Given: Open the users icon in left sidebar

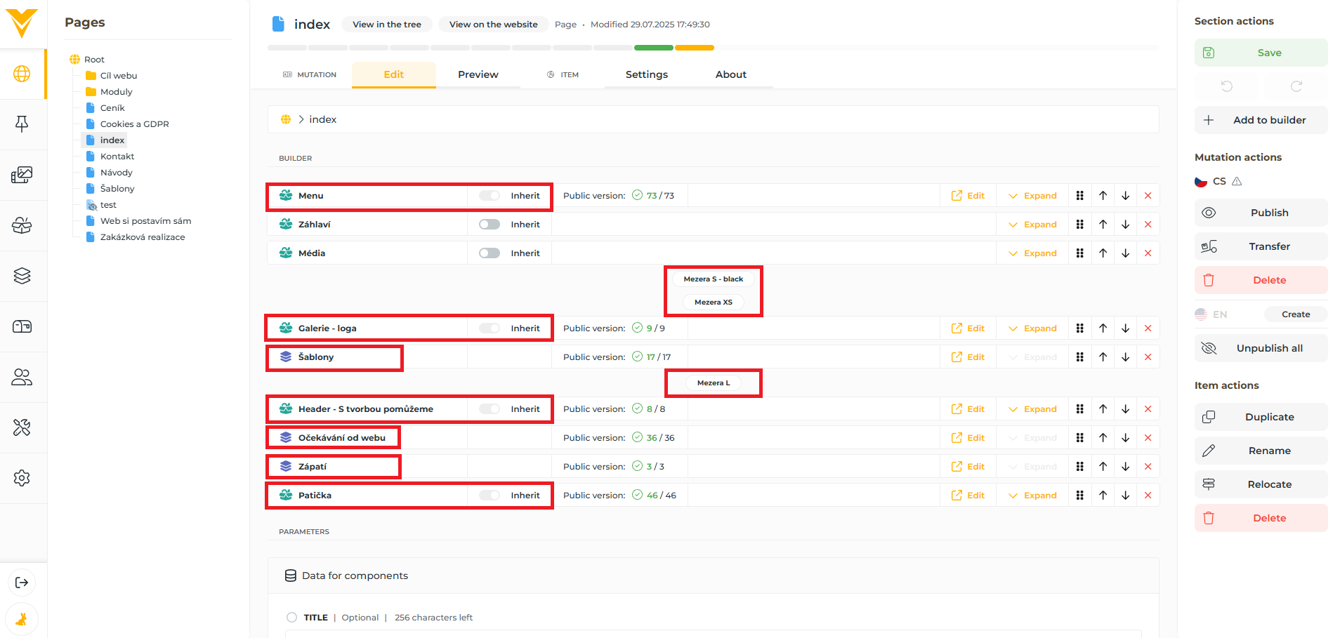Looking at the screenshot, I should [22, 377].
